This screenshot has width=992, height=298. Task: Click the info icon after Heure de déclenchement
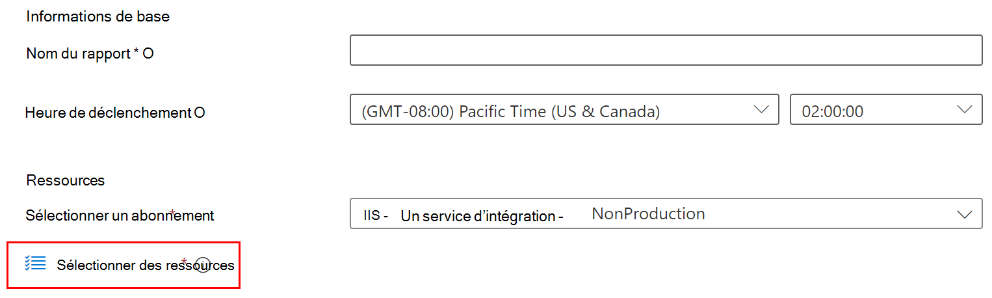click(x=200, y=113)
